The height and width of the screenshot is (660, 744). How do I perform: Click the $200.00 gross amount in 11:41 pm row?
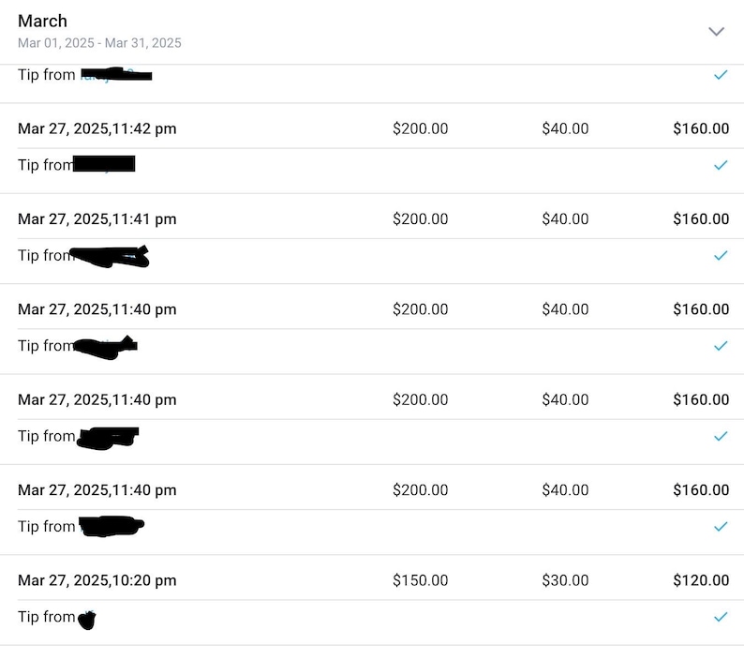click(x=421, y=218)
